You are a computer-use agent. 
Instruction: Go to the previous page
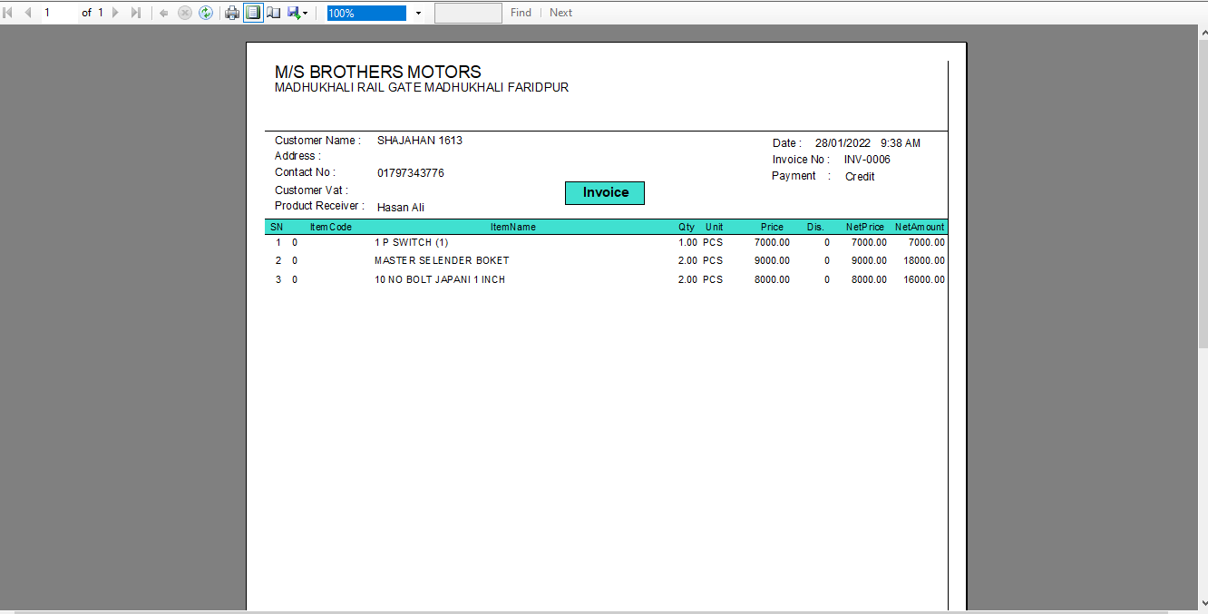[x=27, y=13]
